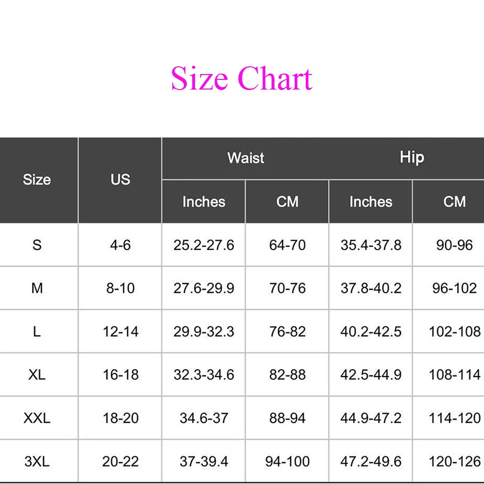This screenshot has height=484, width=484.
Task: Click the Size column header
Action: tap(37, 180)
